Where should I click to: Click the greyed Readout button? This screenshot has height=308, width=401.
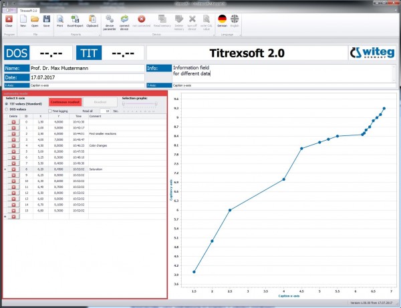(100, 102)
